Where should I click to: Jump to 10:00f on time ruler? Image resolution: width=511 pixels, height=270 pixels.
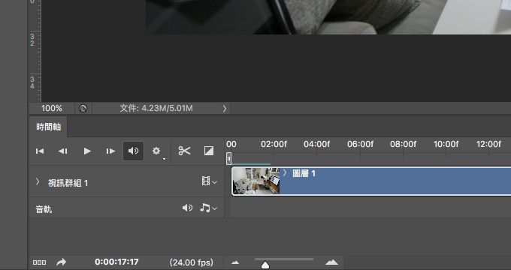446,144
